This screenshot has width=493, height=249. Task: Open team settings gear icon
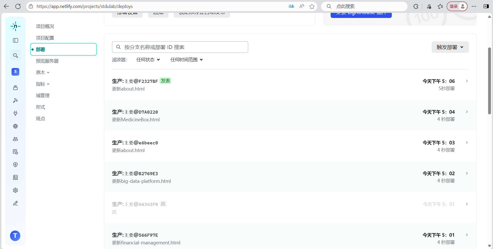[15, 190]
